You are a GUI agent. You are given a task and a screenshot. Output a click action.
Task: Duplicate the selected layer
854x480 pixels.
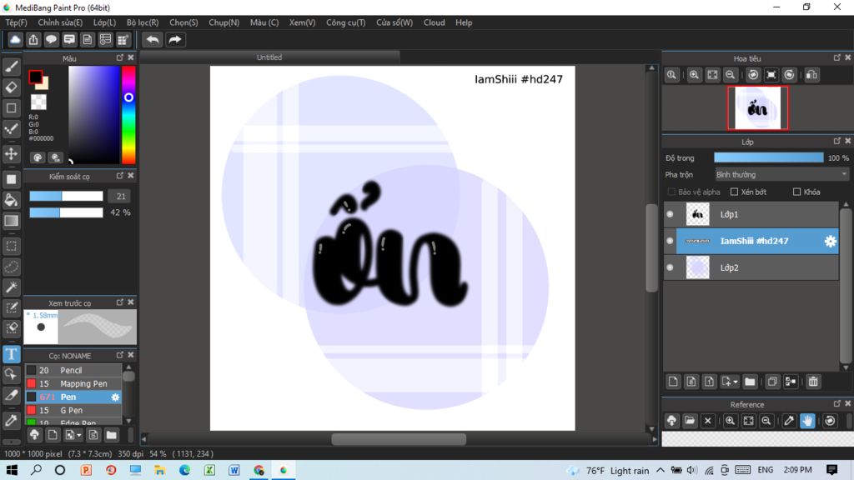[x=772, y=382]
